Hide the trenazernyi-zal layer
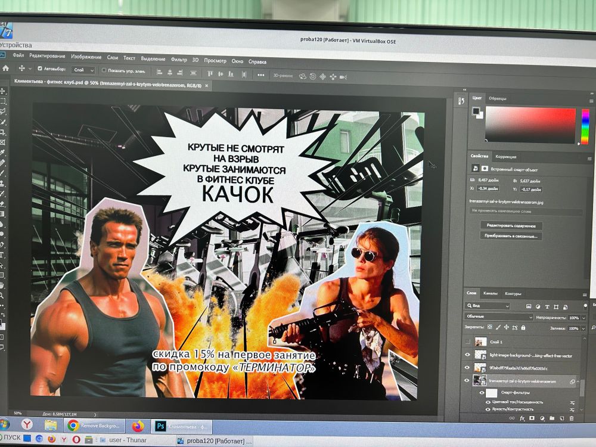The image size is (596, 447). pos(467,380)
